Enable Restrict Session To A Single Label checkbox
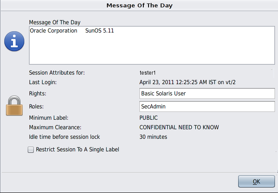 [31, 150]
